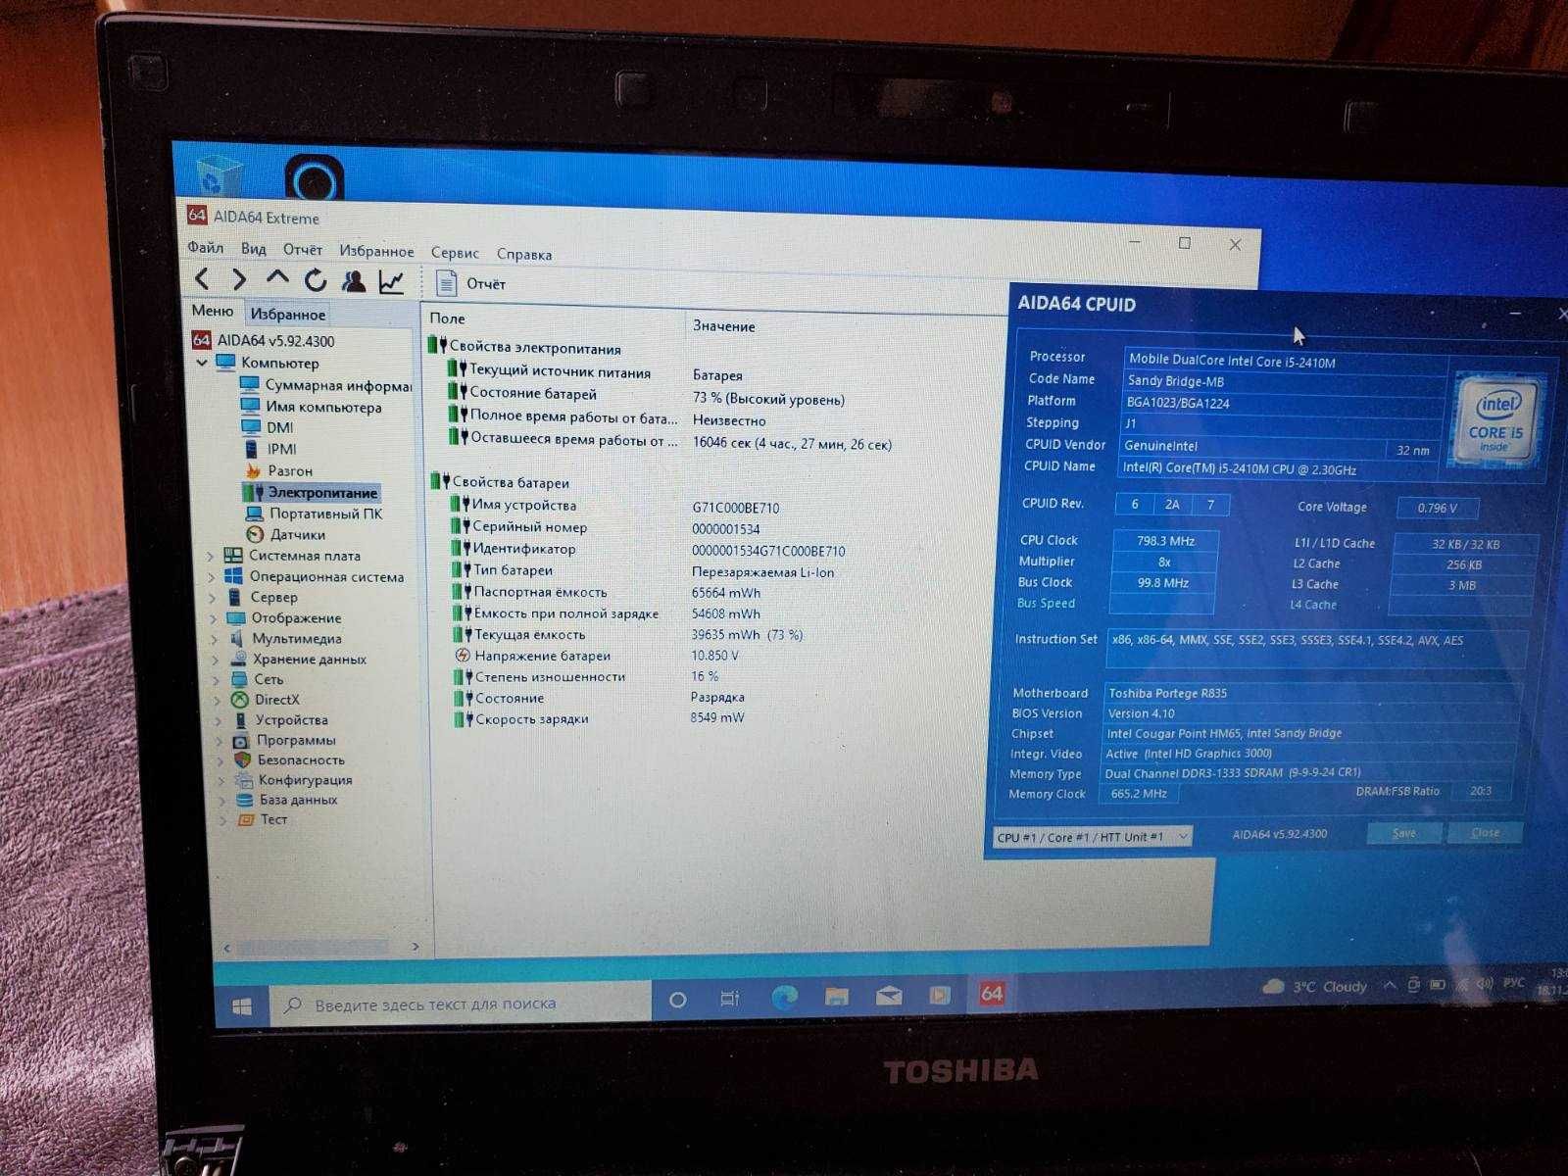The width and height of the screenshot is (1568, 1176).
Task: Click the Back navigation arrow in AIDA64
Action: (x=202, y=279)
